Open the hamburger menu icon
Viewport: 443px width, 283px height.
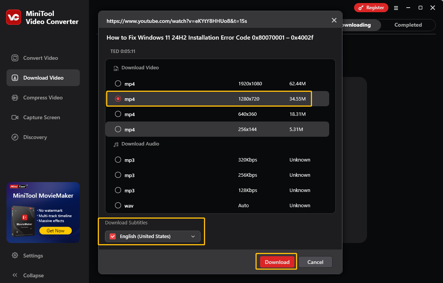pyautogui.click(x=396, y=8)
